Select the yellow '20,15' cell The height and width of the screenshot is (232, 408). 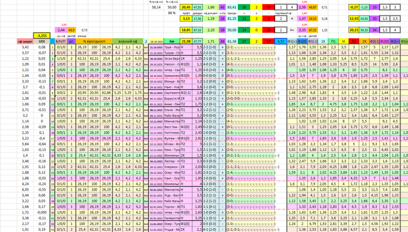click(354, 30)
